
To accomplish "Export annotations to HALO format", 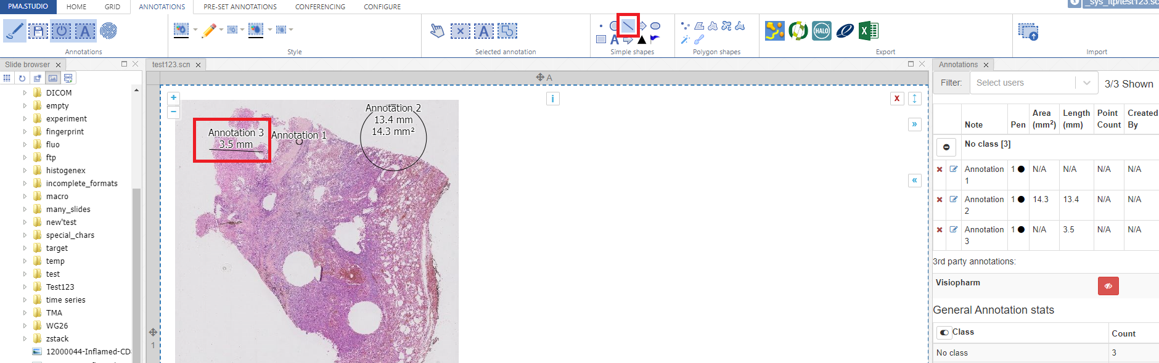I will click(x=821, y=31).
